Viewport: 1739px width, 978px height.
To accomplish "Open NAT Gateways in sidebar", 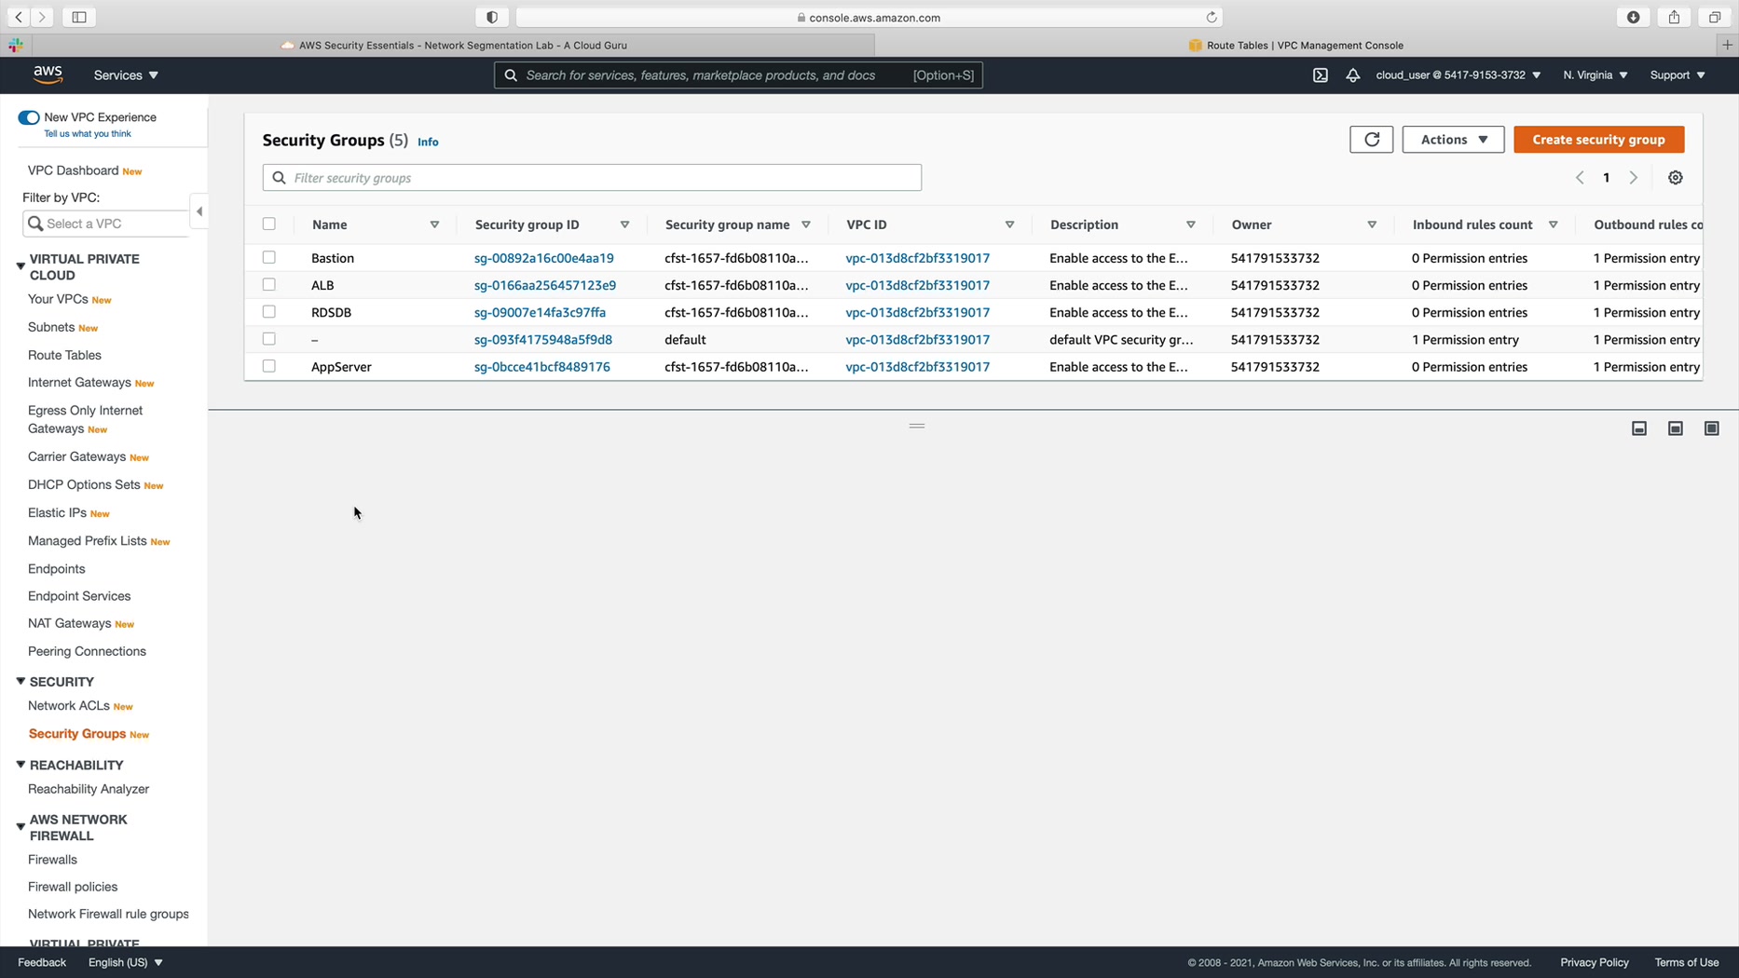I will coord(69,623).
